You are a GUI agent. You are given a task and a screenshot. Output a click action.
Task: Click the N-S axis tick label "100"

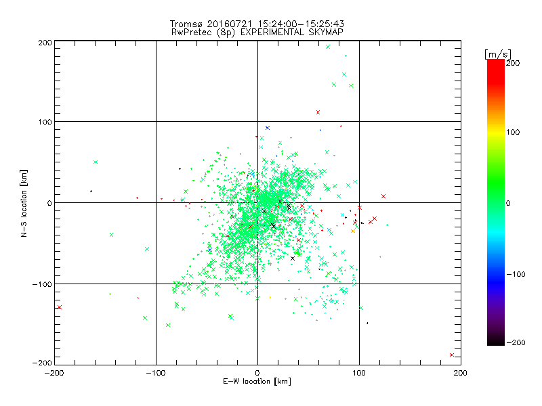[45, 122]
